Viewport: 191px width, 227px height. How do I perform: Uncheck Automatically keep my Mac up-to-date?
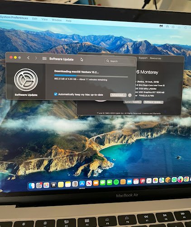(x=56, y=94)
